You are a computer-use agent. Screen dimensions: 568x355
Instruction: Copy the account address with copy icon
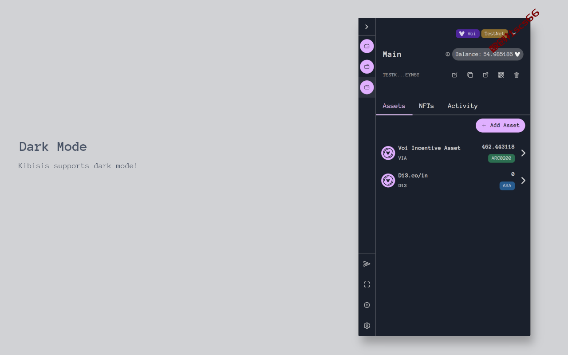pyautogui.click(x=470, y=75)
